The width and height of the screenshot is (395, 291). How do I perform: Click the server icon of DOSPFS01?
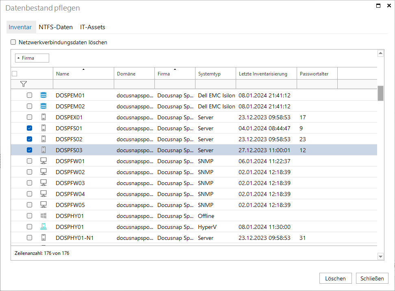click(43, 128)
